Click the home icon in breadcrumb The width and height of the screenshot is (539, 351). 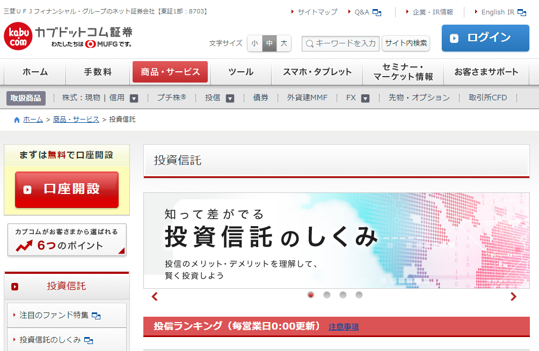pos(17,120)
